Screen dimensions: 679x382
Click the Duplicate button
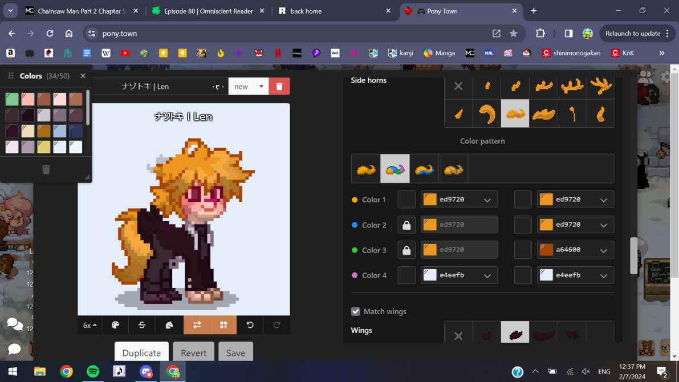pos(141,352)
